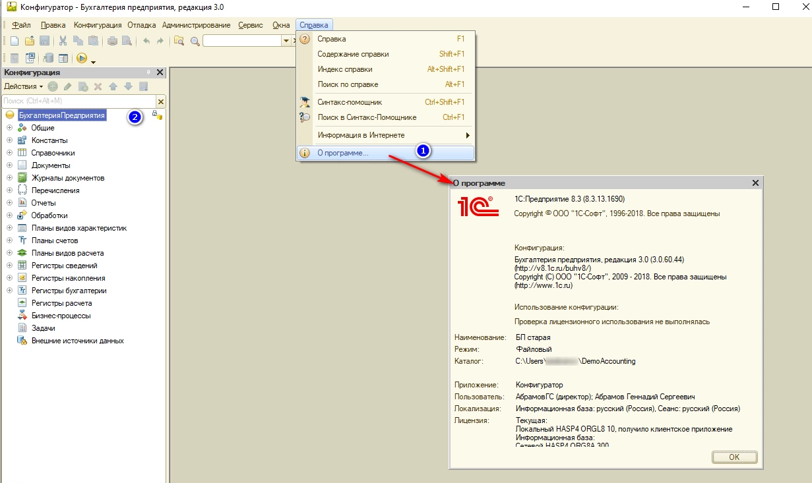Screen dimensions: 812x483
Task: Click the folder-with-magnifier search icon in the toolbar
Action: (179, 41)
